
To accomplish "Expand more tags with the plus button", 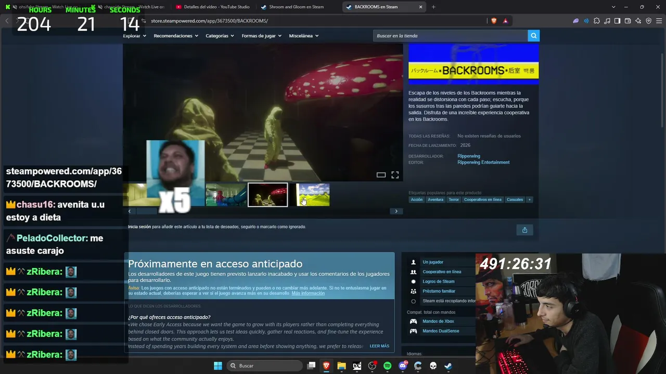I will point(530,199).
